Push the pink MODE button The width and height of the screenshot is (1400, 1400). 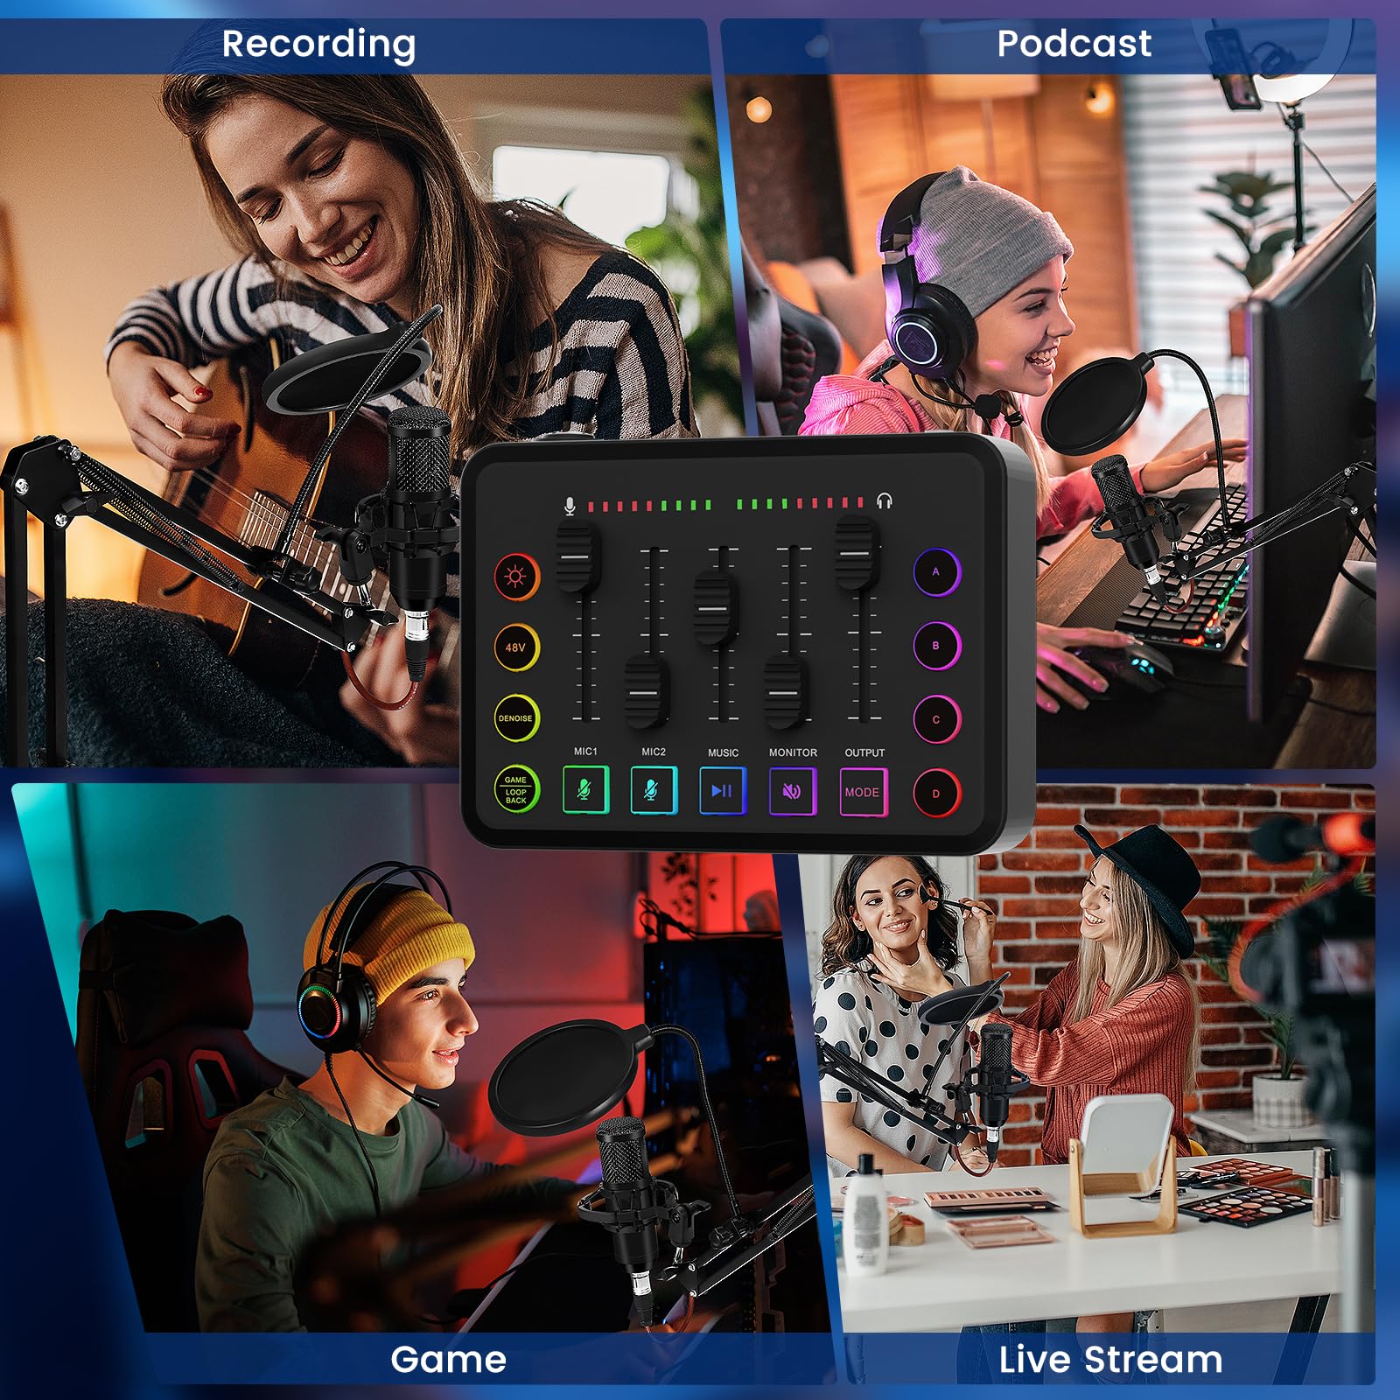(x=864, y=792)
